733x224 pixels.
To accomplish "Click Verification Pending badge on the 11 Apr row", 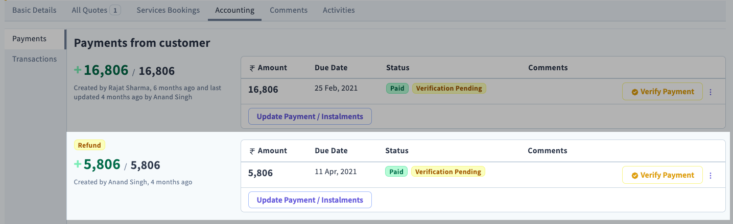I will [448, 172].
